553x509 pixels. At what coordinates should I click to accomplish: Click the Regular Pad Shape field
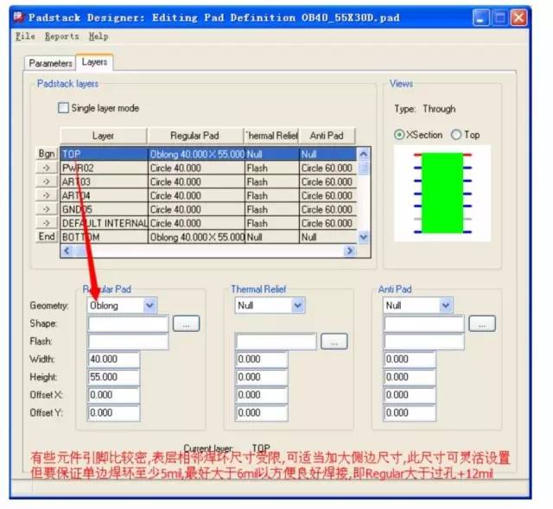coord(128,324)
